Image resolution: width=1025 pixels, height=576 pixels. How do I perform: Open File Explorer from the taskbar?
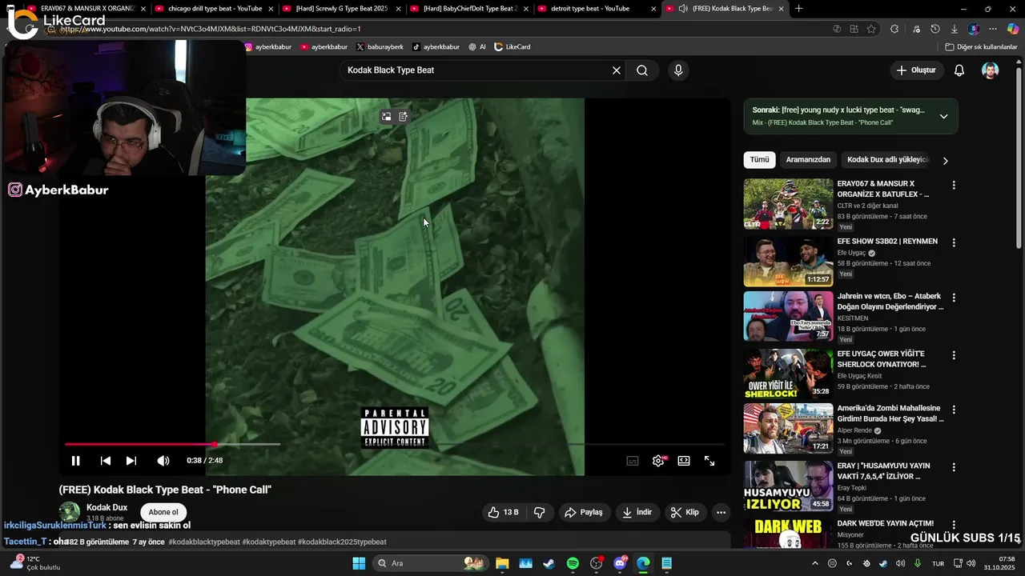point(502,563)
